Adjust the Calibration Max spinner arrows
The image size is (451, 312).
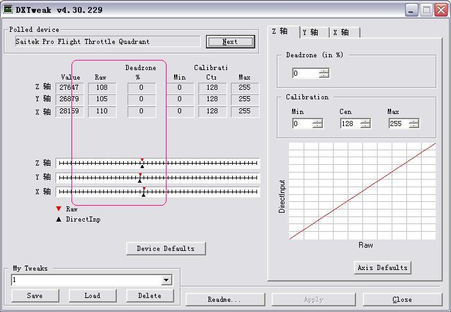tap(414, 124)
